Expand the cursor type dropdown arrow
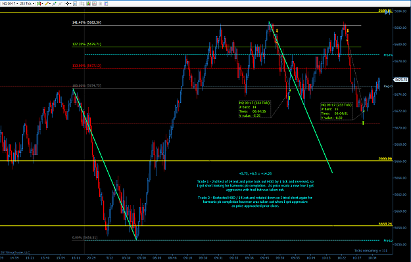 point(70,4)
